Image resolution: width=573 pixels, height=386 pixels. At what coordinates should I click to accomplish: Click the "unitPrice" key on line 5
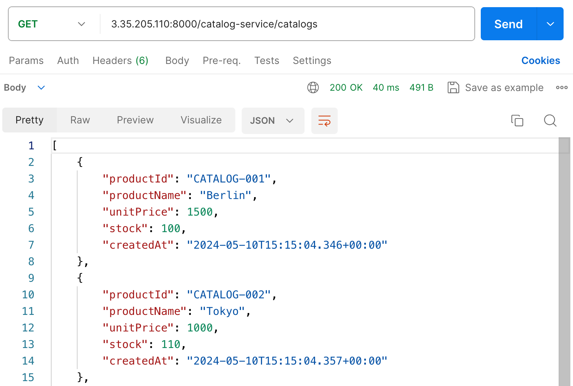coord(138,212)
